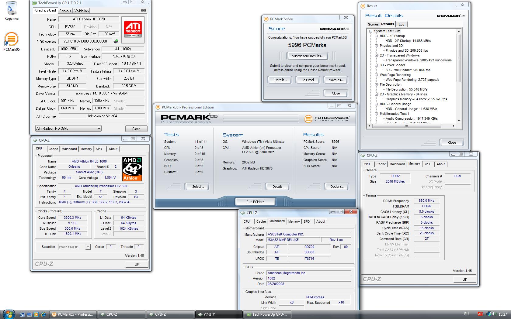Click Save as in PCMark Score window
The image size is (511, 319).
coord(336,80)
